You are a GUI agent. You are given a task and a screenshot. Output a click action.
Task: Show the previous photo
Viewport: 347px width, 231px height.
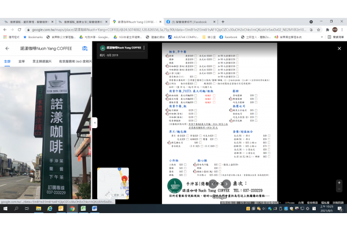pos(213,184)
